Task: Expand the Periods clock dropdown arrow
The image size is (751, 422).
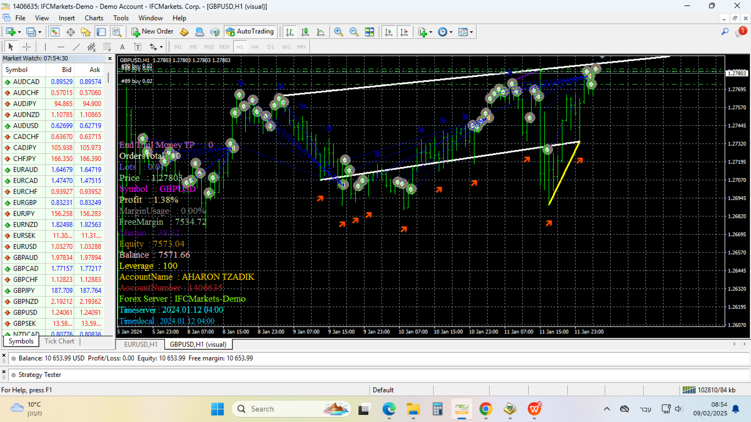Action: point(451,32)
